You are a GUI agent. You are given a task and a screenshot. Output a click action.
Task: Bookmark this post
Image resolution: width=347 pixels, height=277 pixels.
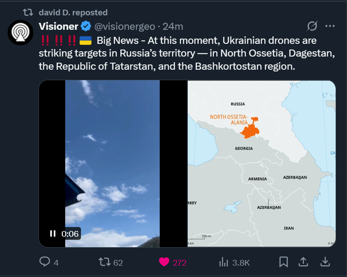(x=284, y=262)
